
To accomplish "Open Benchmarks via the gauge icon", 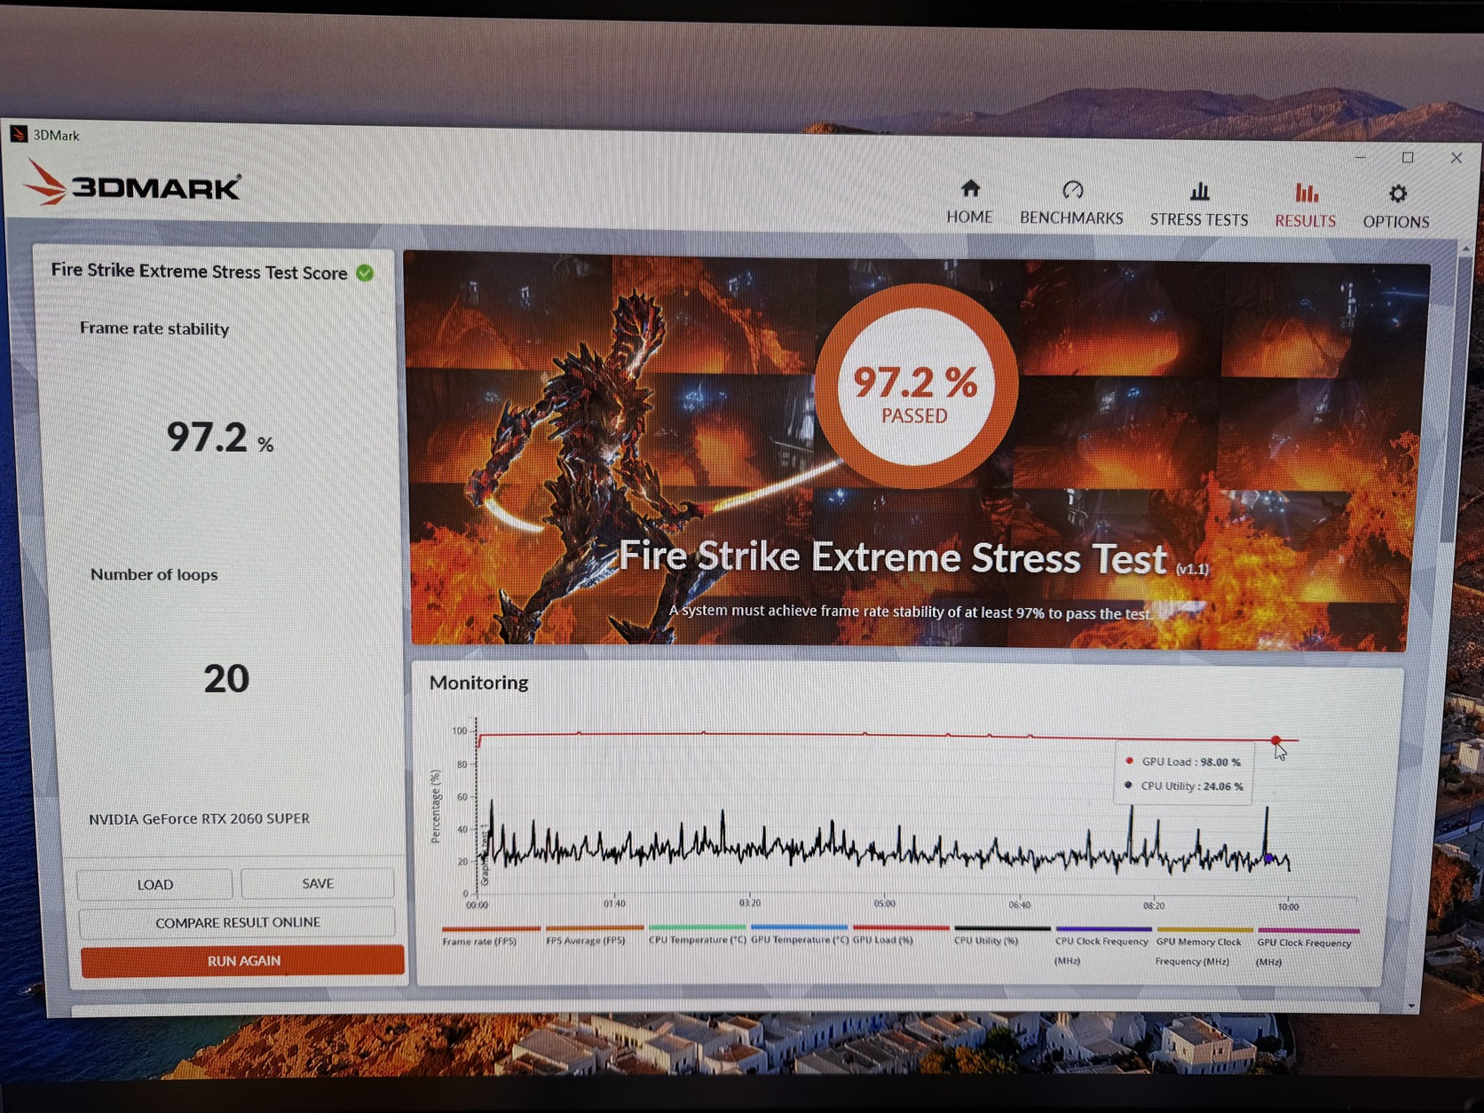I will pos(1073,190).
